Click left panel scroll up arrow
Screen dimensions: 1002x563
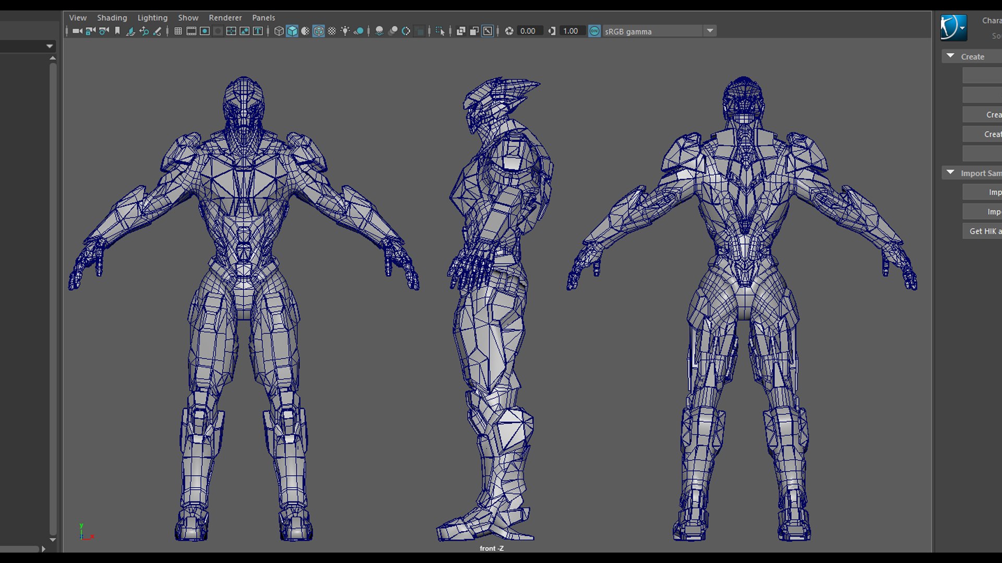pos(53,58)
